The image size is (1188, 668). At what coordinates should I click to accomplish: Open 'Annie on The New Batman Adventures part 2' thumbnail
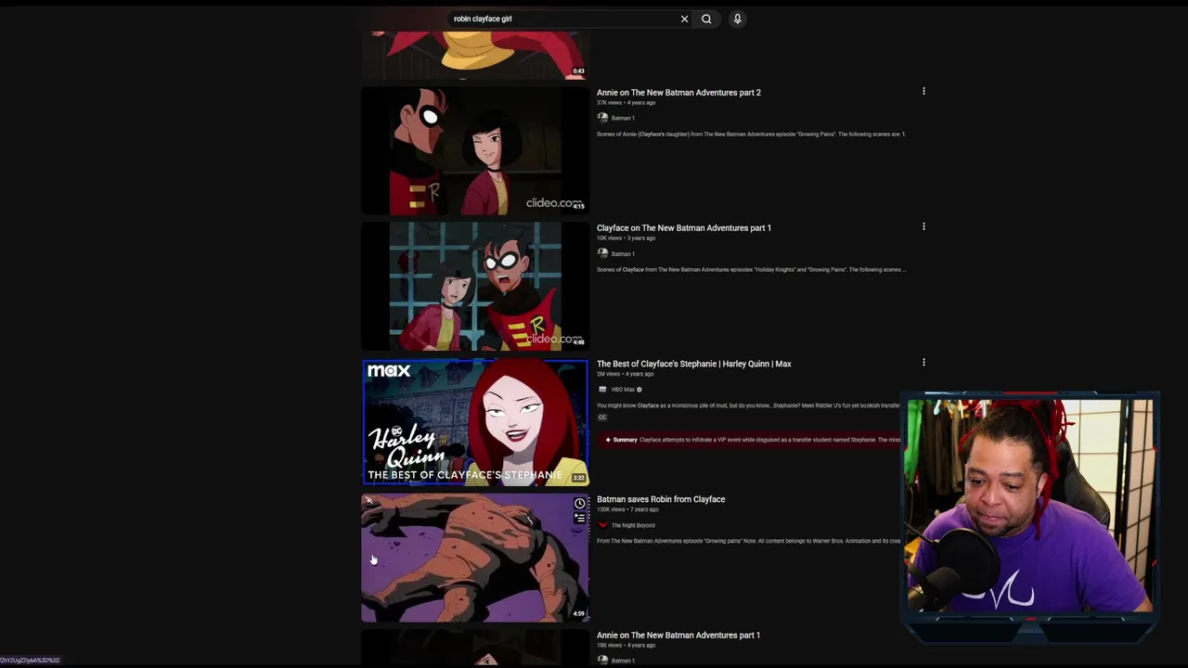pos(474,151)
